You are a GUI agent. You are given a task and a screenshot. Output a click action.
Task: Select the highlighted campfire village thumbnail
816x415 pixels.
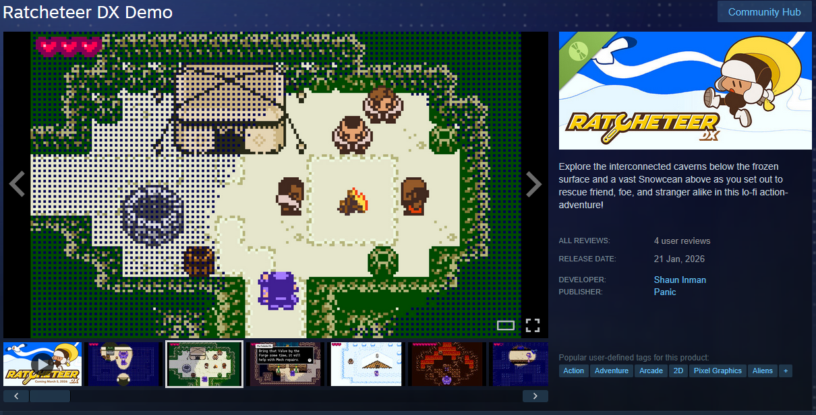pos(204,364)
